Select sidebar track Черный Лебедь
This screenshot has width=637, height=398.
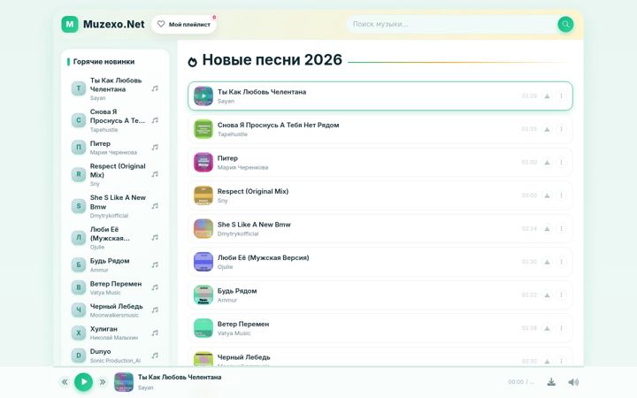pyautogui.click(x=115, y=310)
